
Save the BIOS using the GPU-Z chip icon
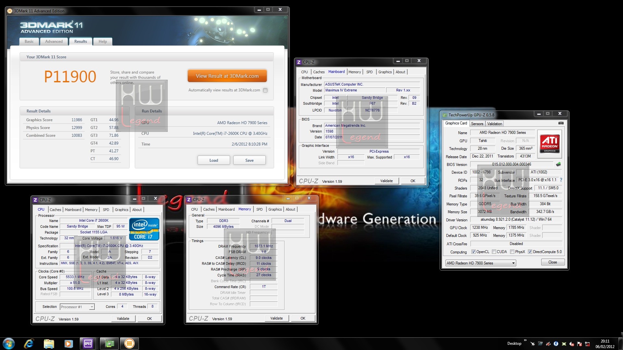click(558, 164)
